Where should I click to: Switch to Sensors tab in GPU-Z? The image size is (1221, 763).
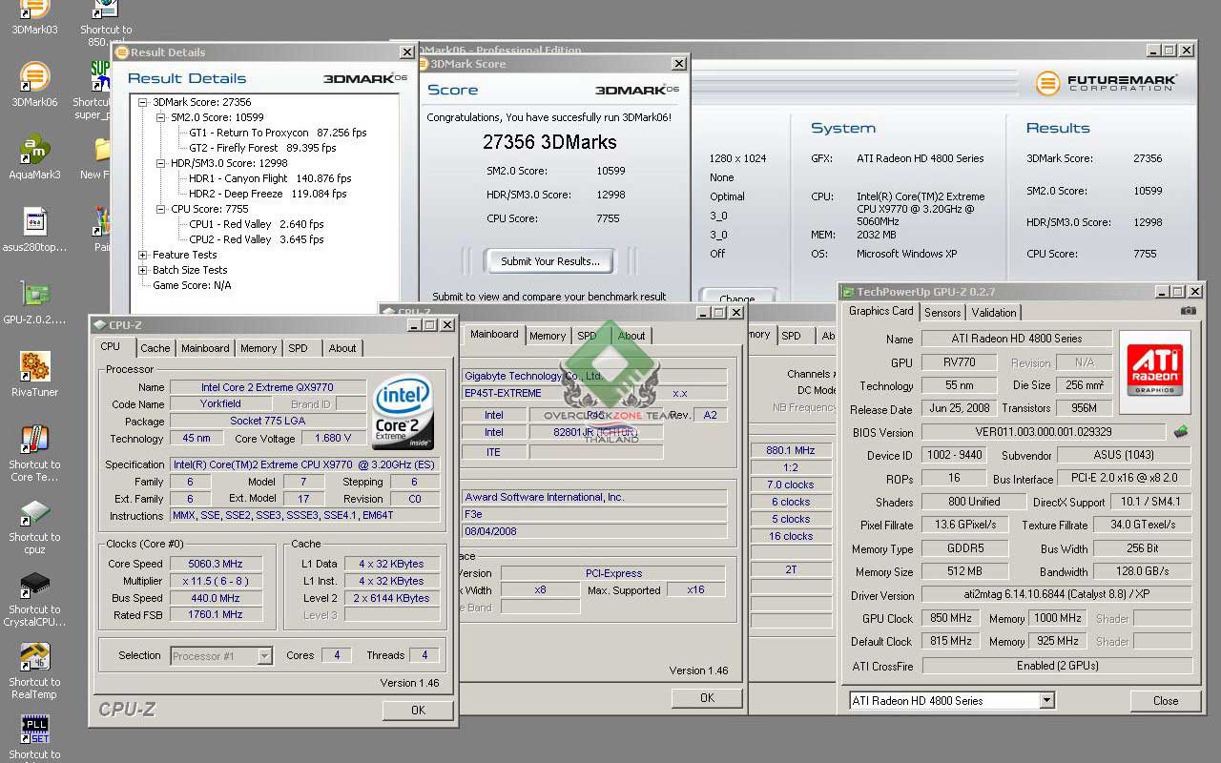pyautogui.click(x=942, y=313)
